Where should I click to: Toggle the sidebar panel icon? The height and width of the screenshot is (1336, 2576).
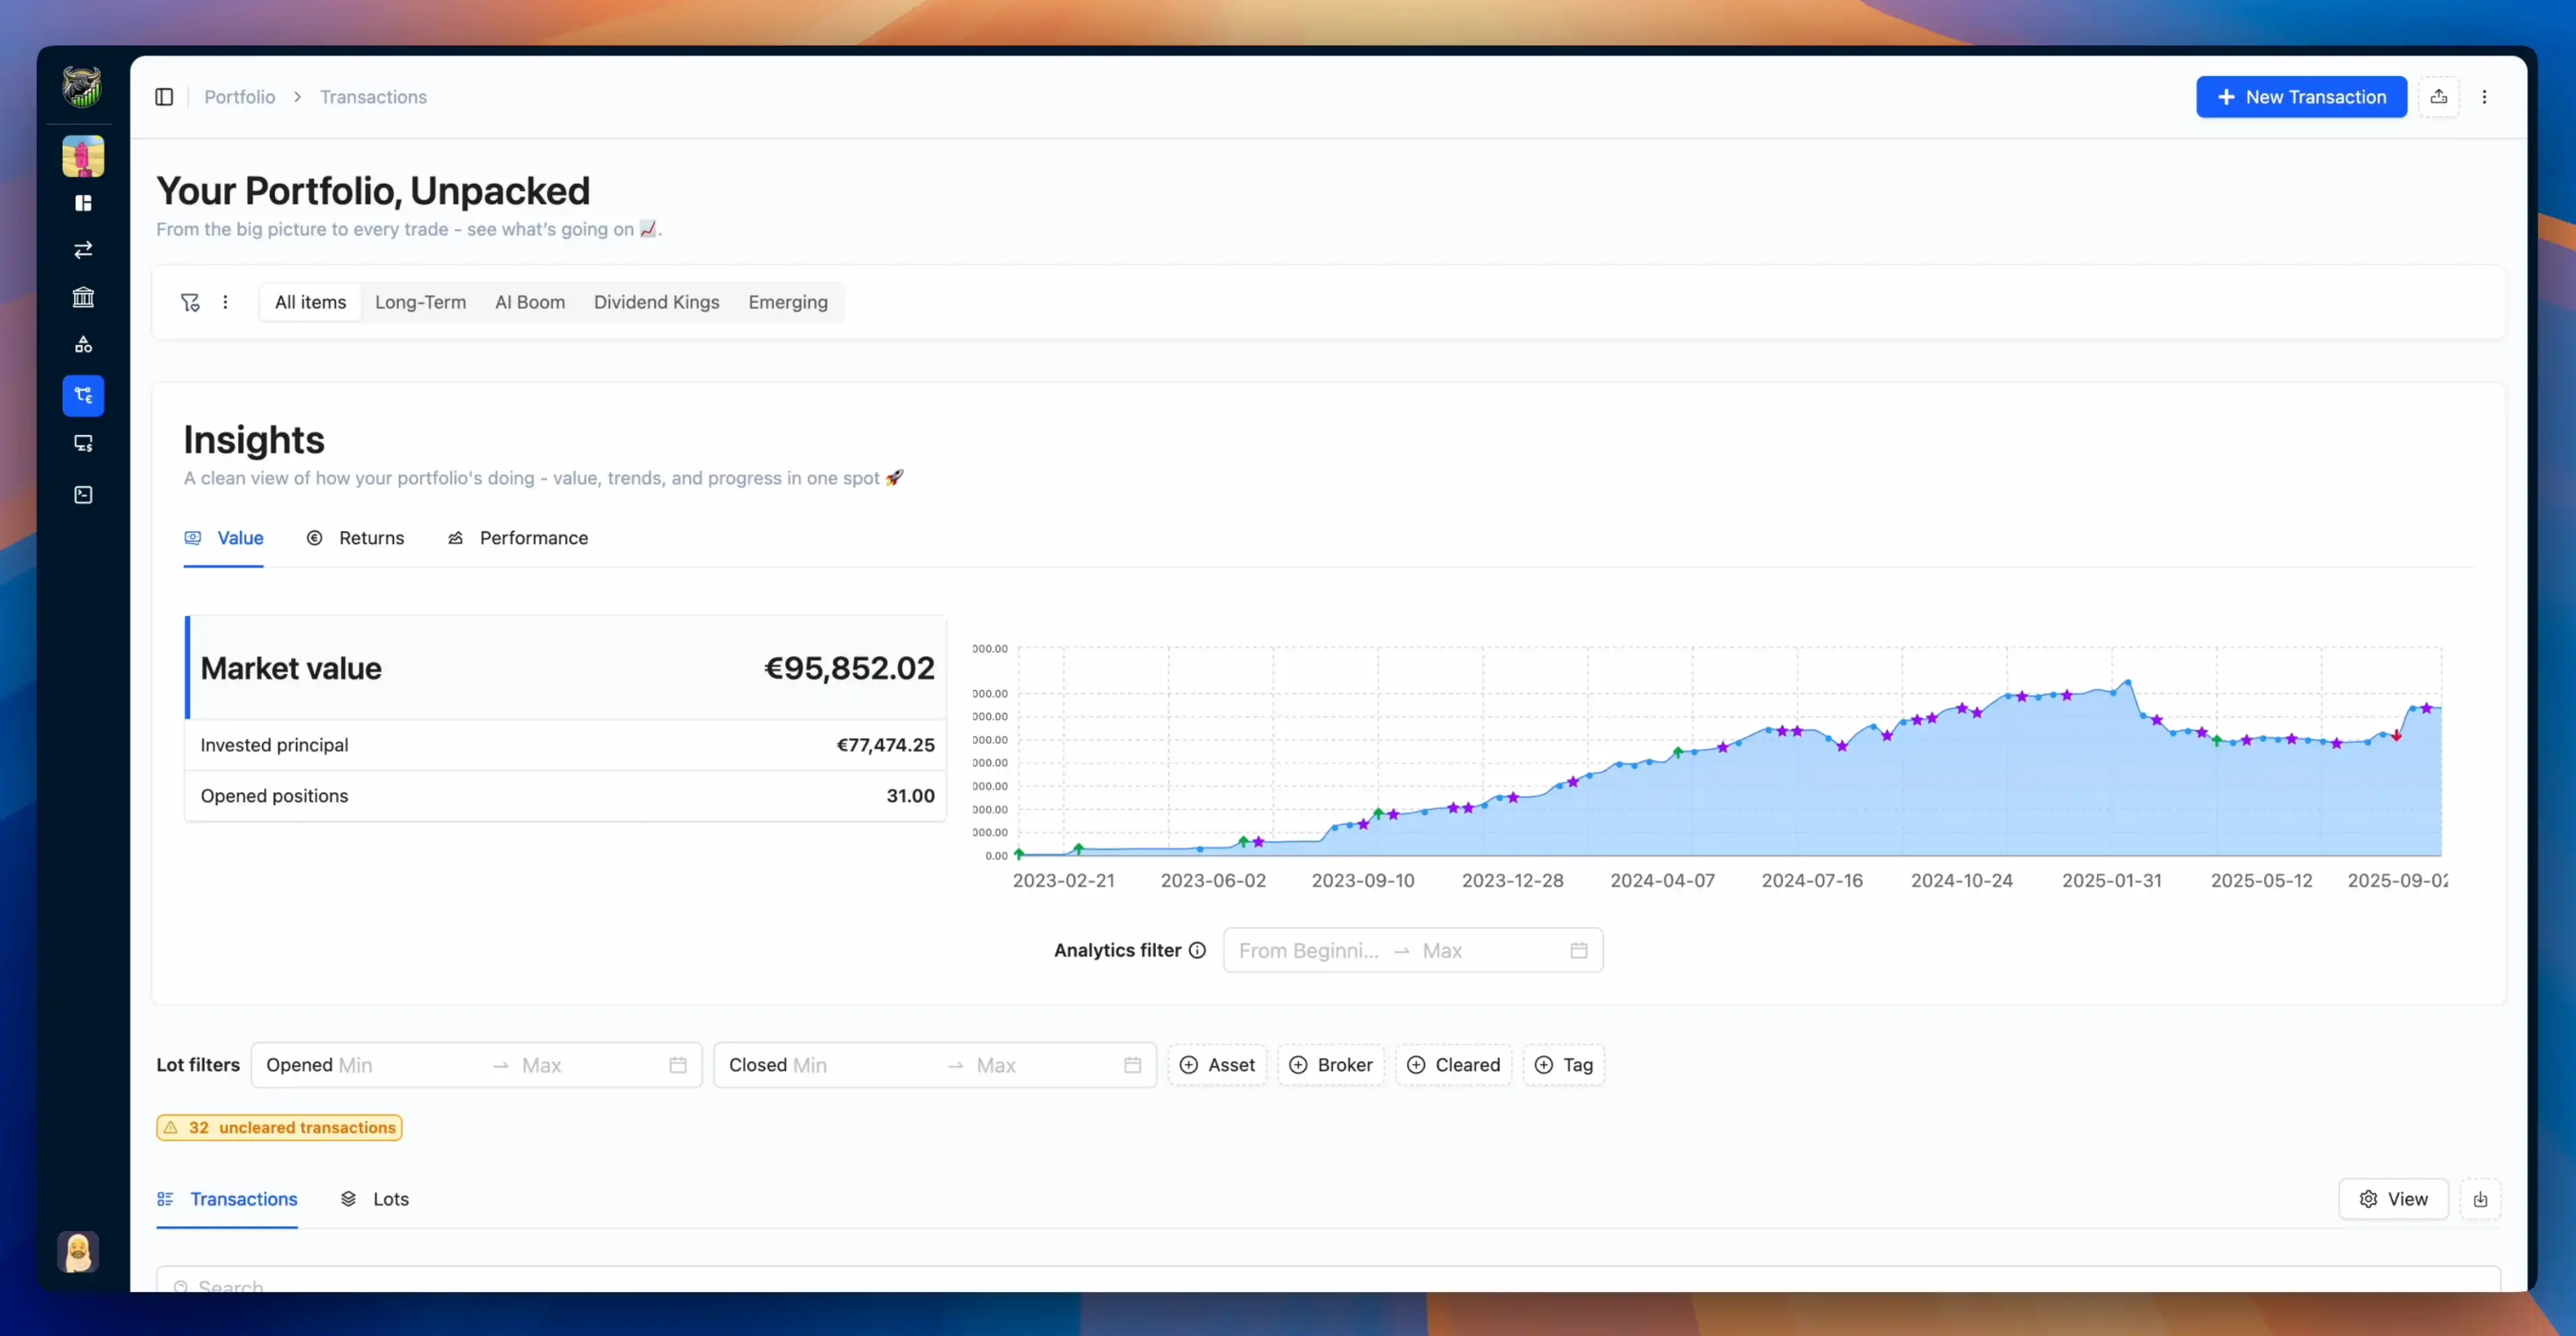(164, 97)
